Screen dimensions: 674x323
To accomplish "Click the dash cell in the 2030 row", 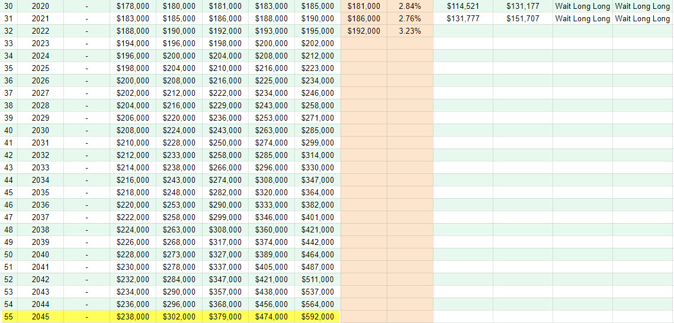I will [x=87, y=131].
